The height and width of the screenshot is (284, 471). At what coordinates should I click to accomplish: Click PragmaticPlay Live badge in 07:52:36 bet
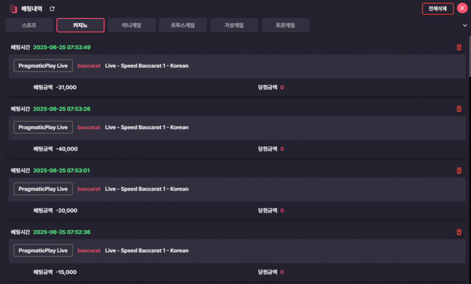pyautogui.click(x=43, y=250)
